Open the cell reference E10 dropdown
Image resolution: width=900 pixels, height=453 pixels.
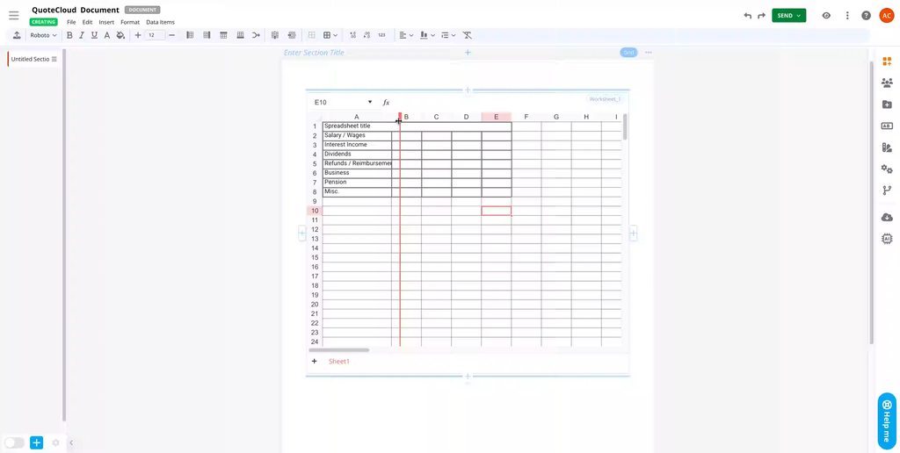point(369,103)
